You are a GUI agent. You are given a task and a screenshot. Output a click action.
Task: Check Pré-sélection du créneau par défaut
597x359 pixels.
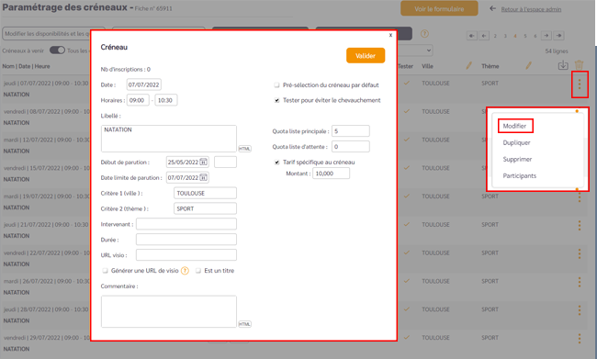(x=276, y=85)
